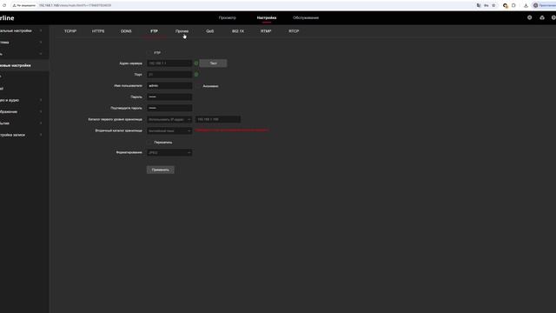Screen dimensions: 556x313
Task: Click the red warning text beside secondary directory
Action: point(232,130)
